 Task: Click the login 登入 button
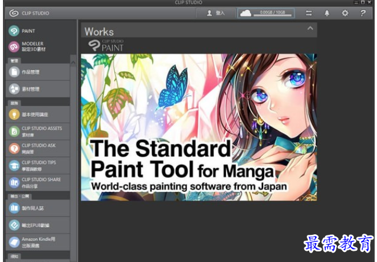pyautogui.click(x=216, y=13)
